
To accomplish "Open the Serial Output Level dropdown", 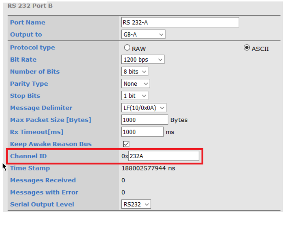I will 136,204.
